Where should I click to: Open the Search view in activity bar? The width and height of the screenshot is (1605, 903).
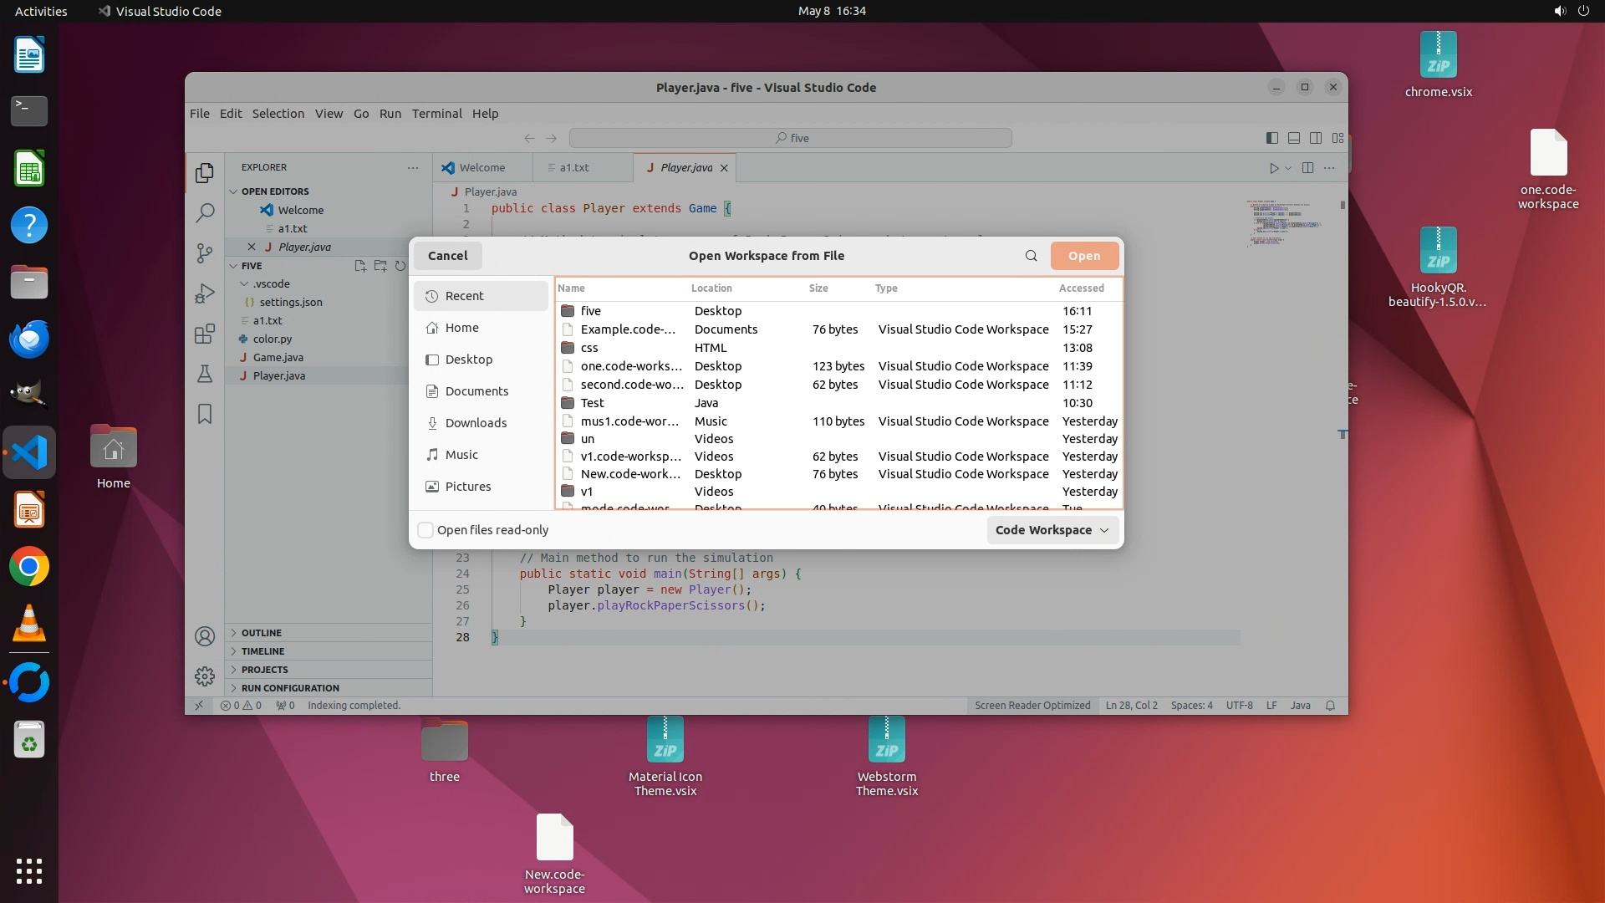point(205,212)
